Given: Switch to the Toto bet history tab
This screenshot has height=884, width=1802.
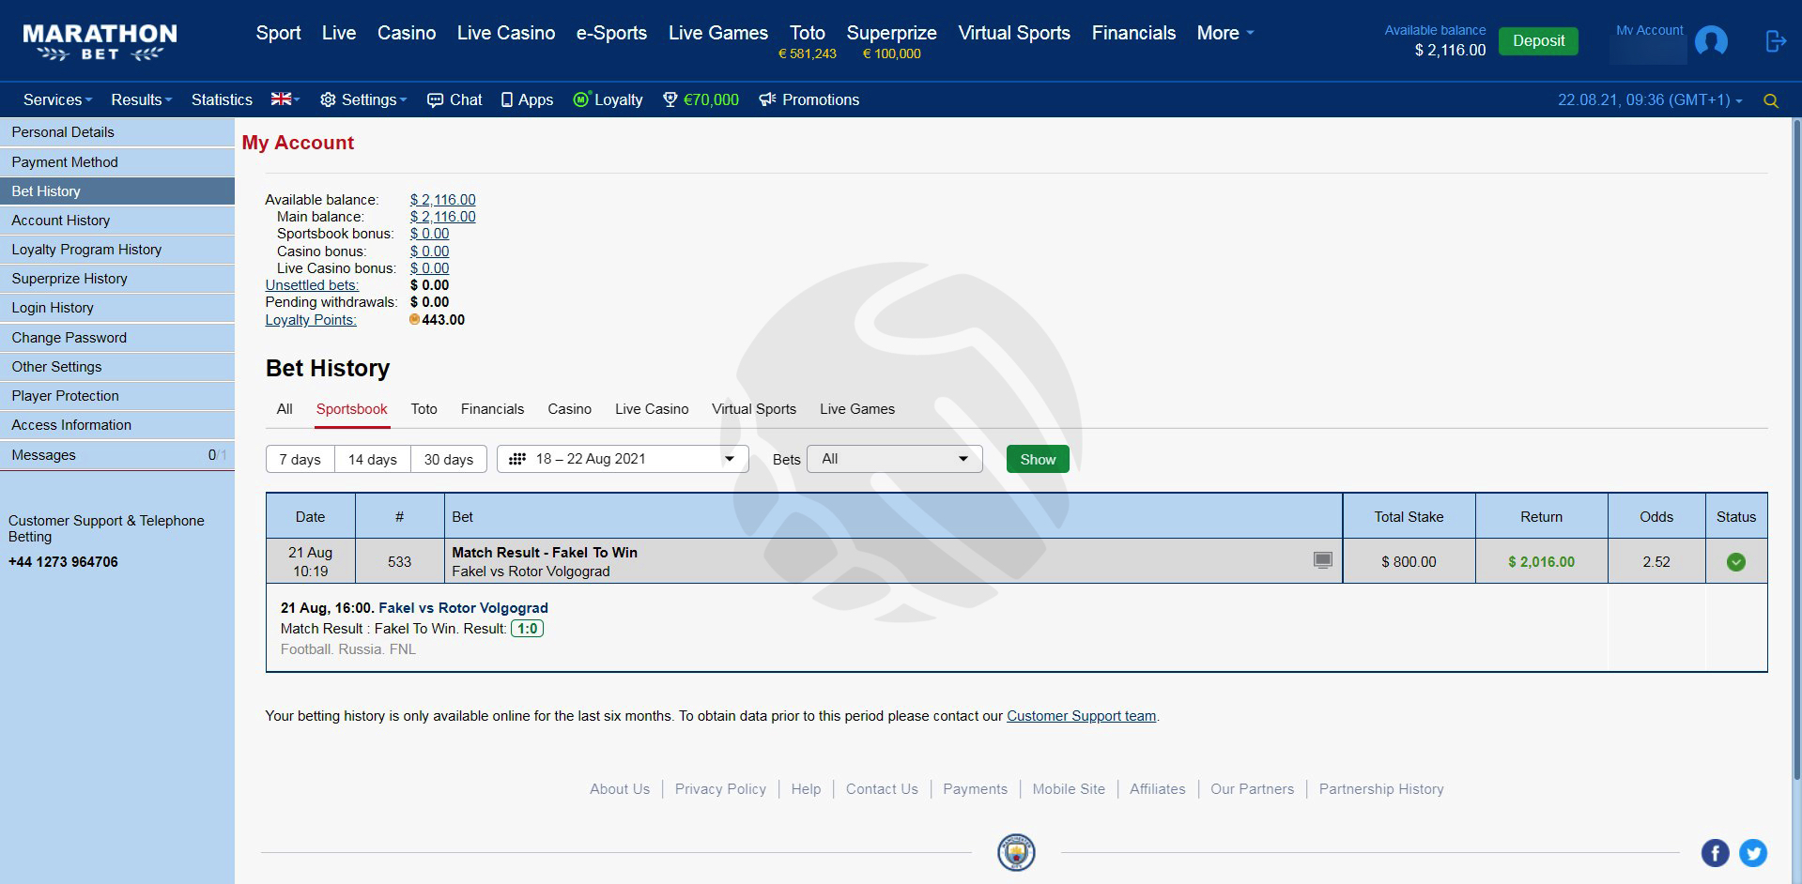Looking at the screenshot, I should (x=424, y=409).
